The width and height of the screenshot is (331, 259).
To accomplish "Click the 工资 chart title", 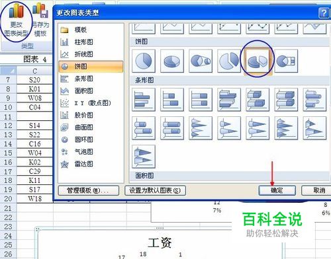I will tap(160, 242).
